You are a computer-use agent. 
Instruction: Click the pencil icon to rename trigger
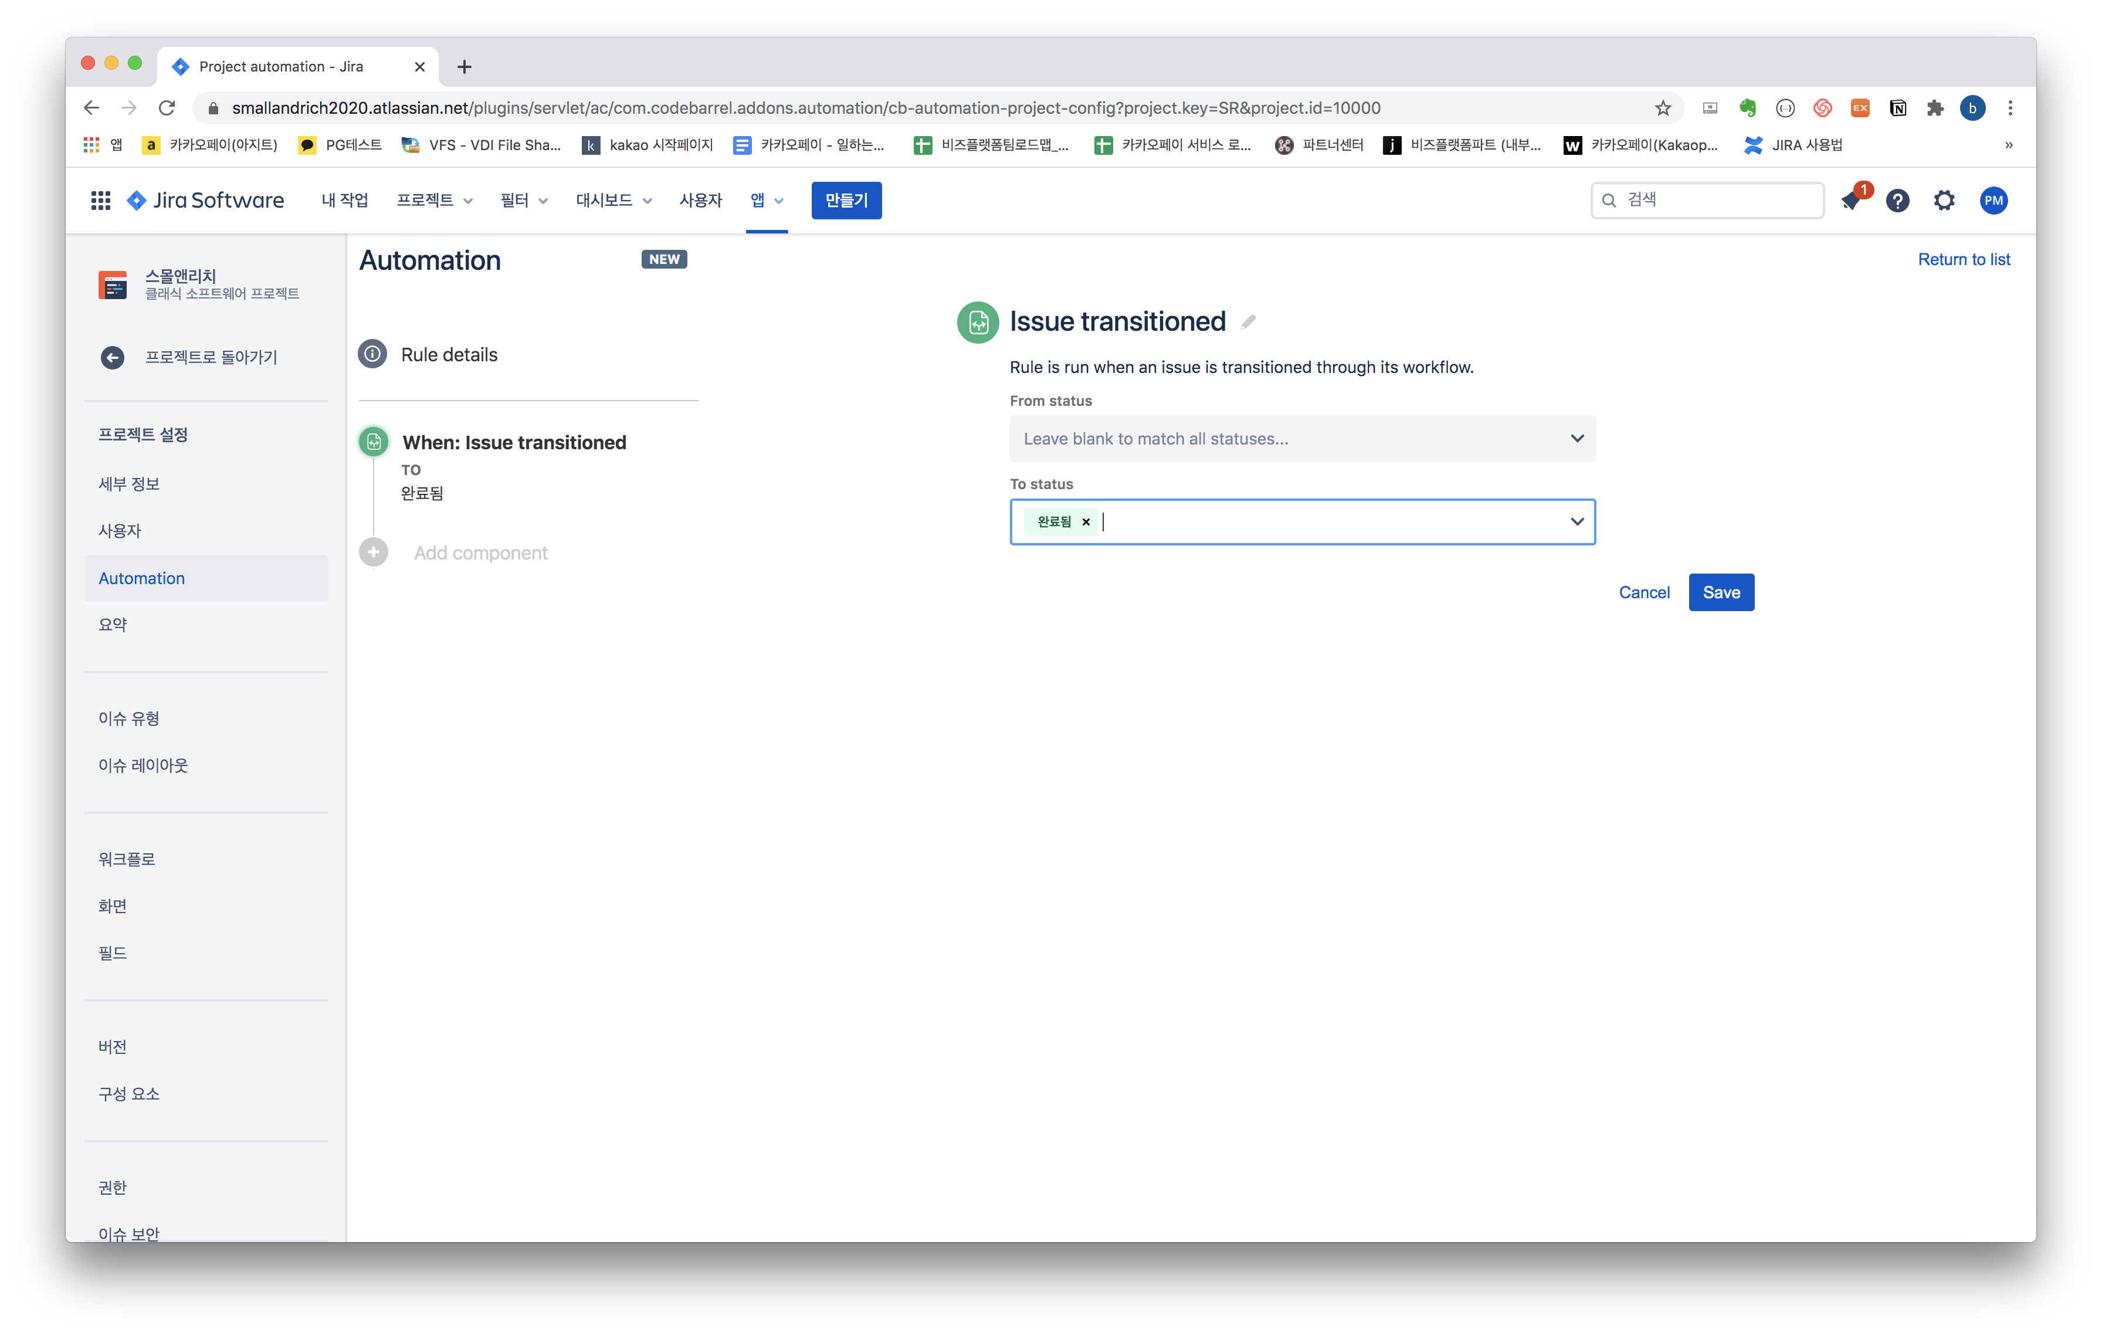[x=1248, y=322]
